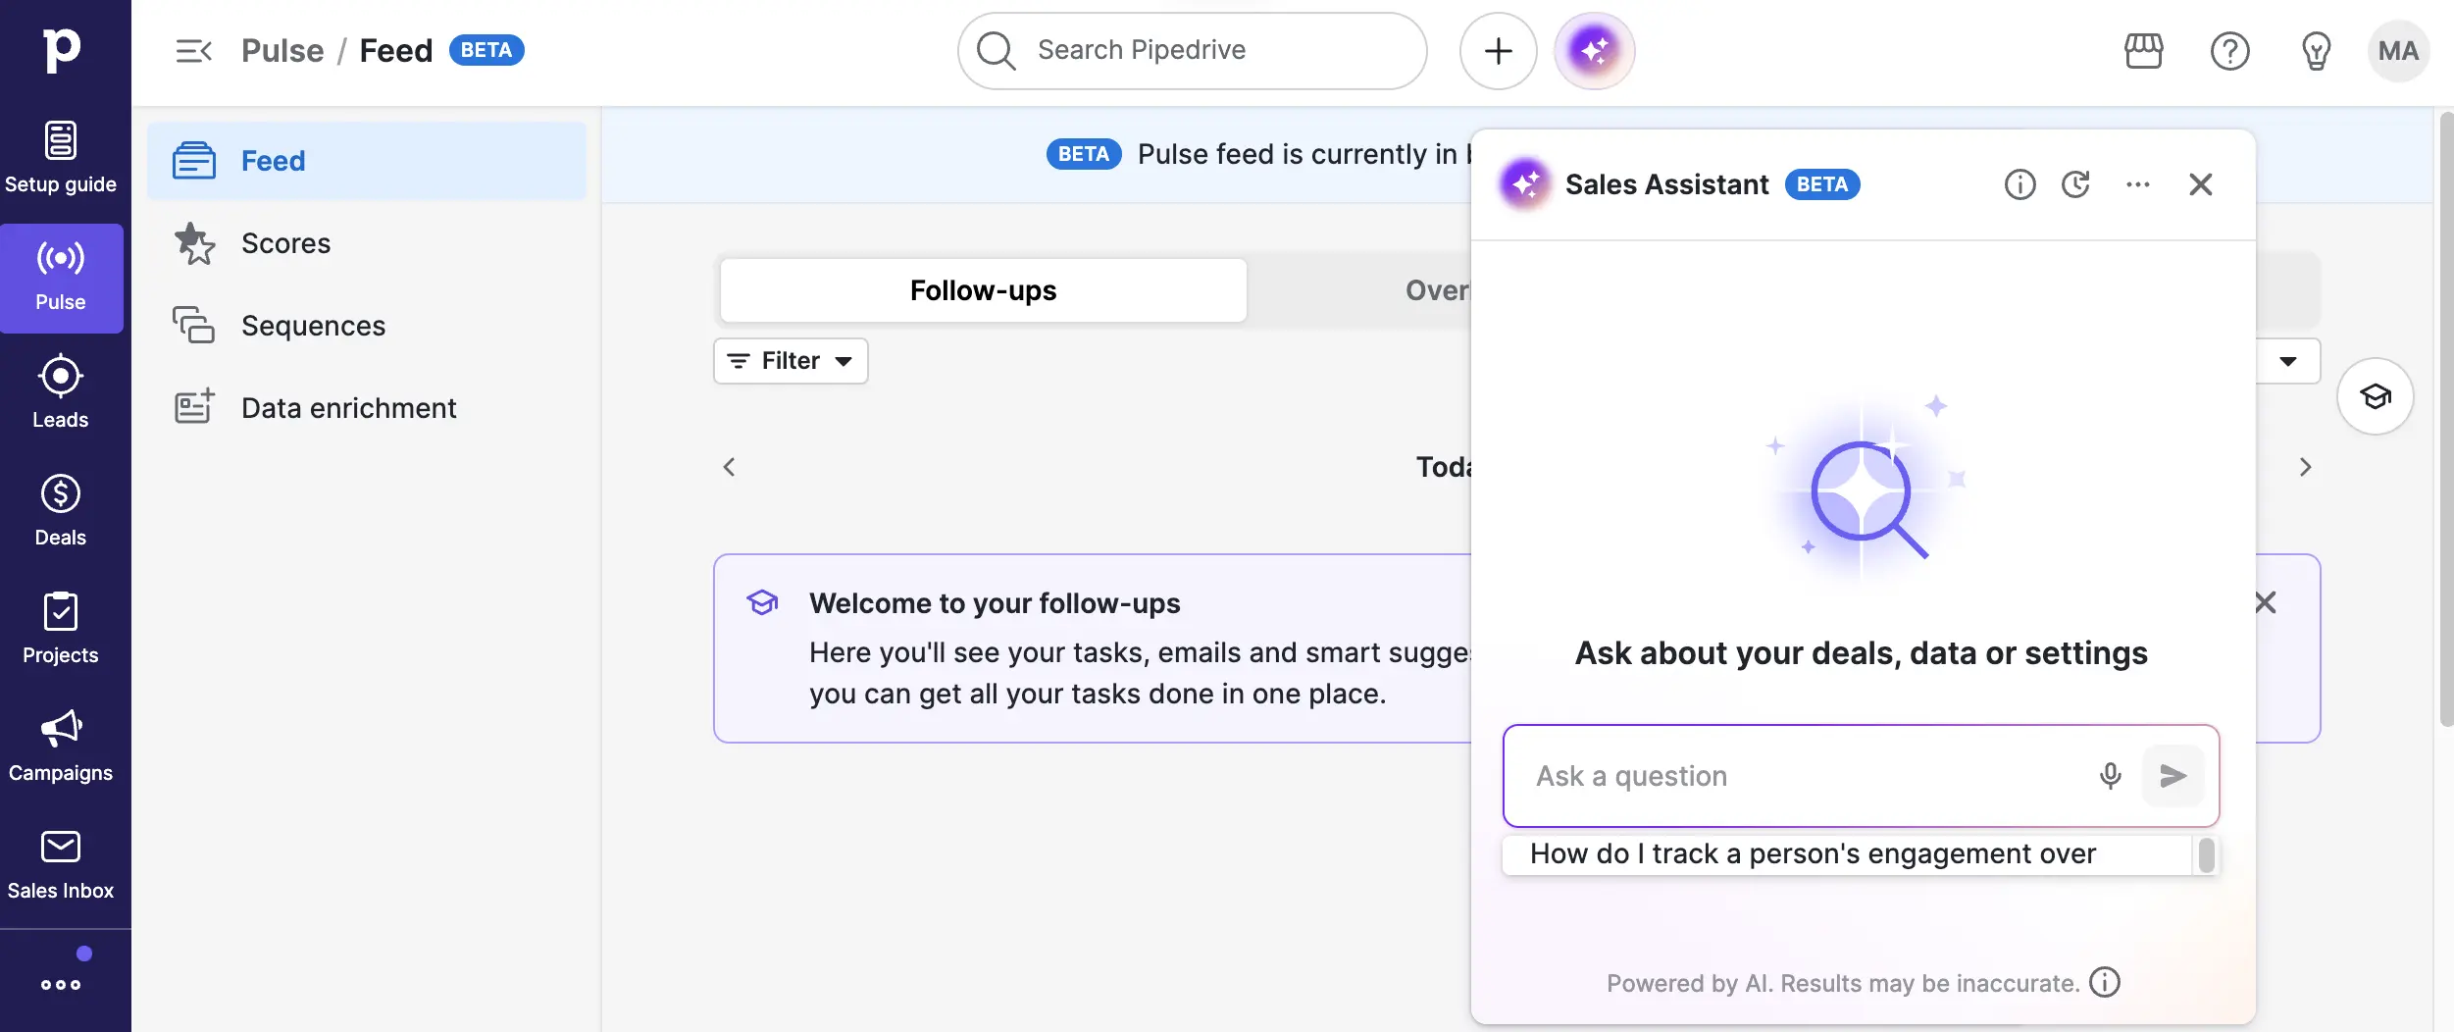
Task: Click the microphone icon in the question box
Action: click(2110, 776)
